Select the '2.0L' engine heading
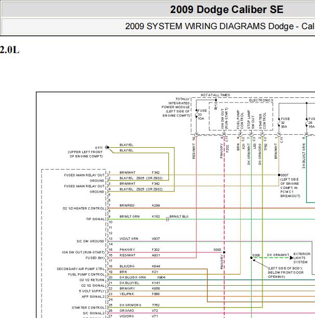 [x=9, y=50]
